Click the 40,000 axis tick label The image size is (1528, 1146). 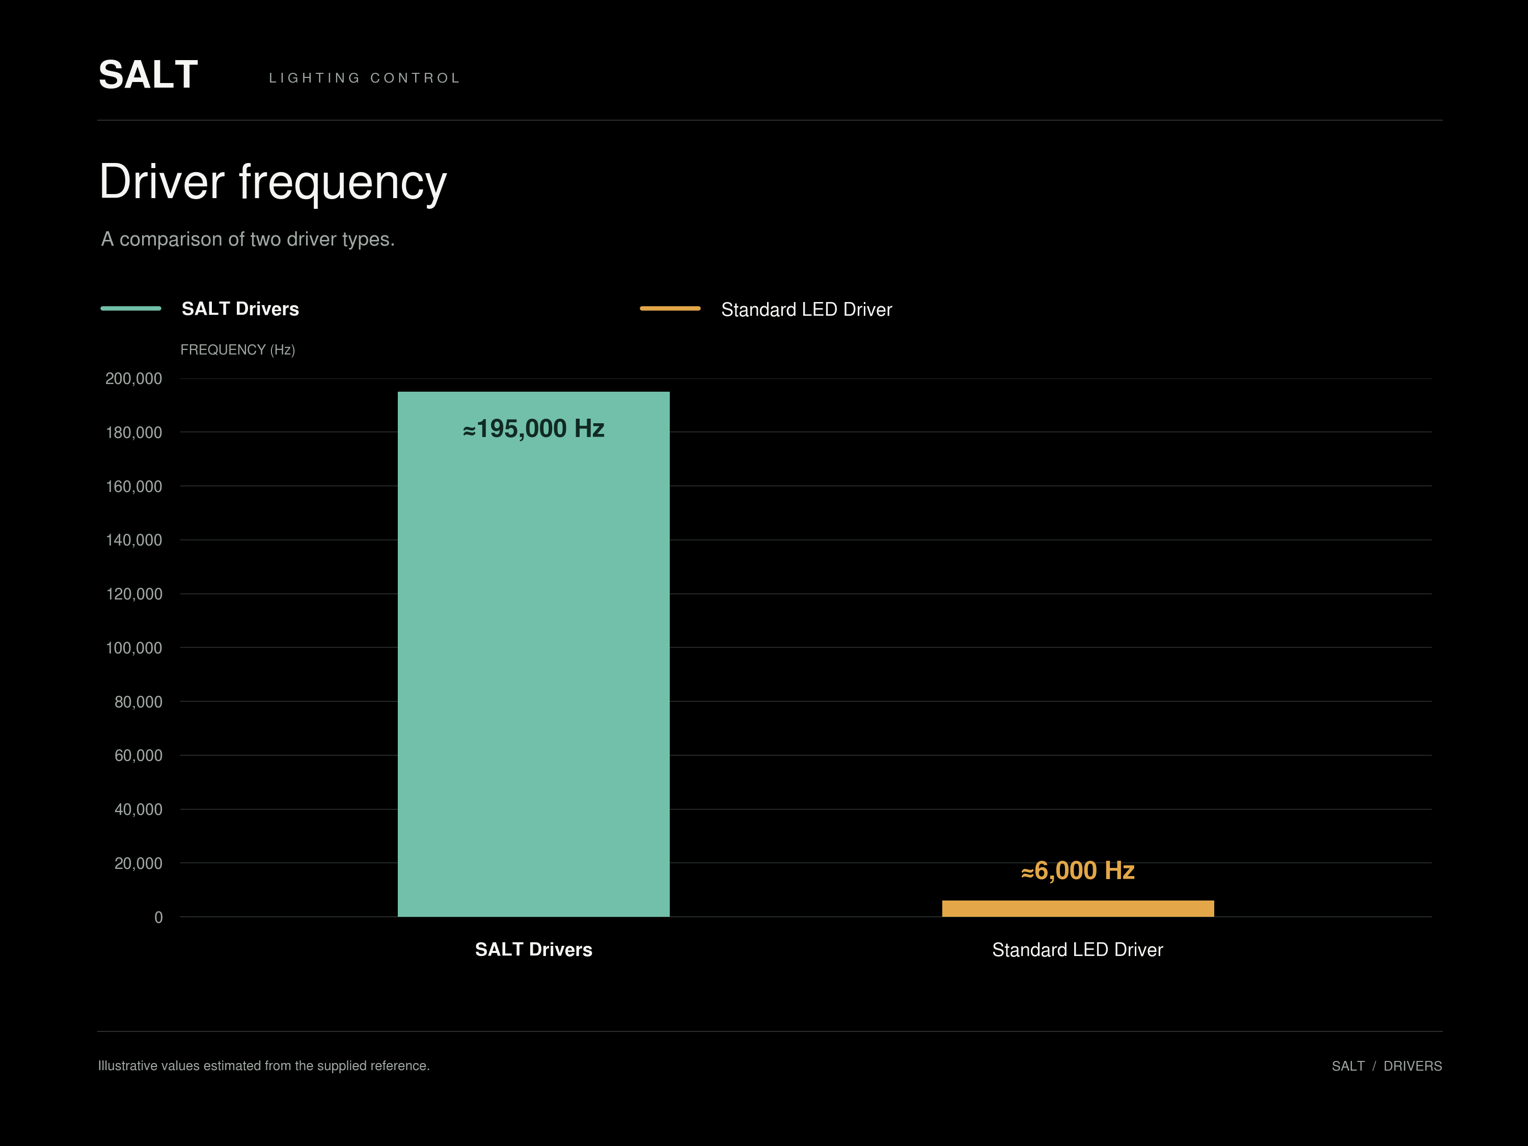point(138,810)
